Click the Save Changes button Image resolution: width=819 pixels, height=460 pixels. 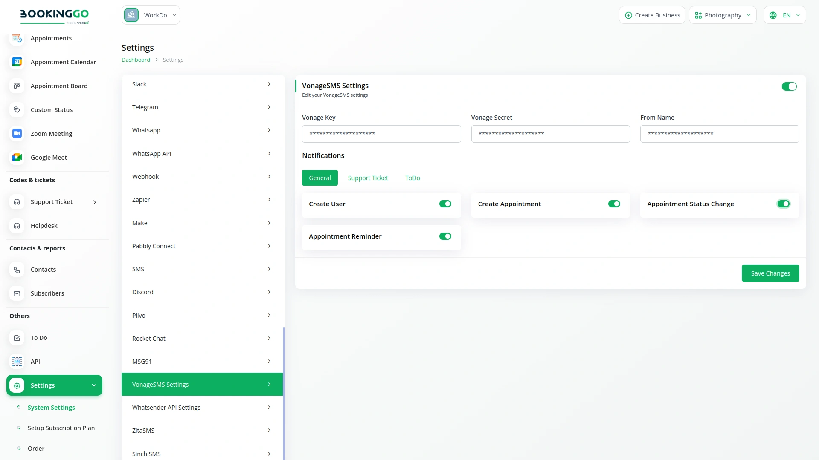(x=770, y=273)
